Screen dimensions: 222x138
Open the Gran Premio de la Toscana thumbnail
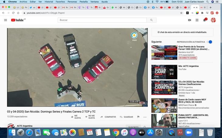click(164, 52)
